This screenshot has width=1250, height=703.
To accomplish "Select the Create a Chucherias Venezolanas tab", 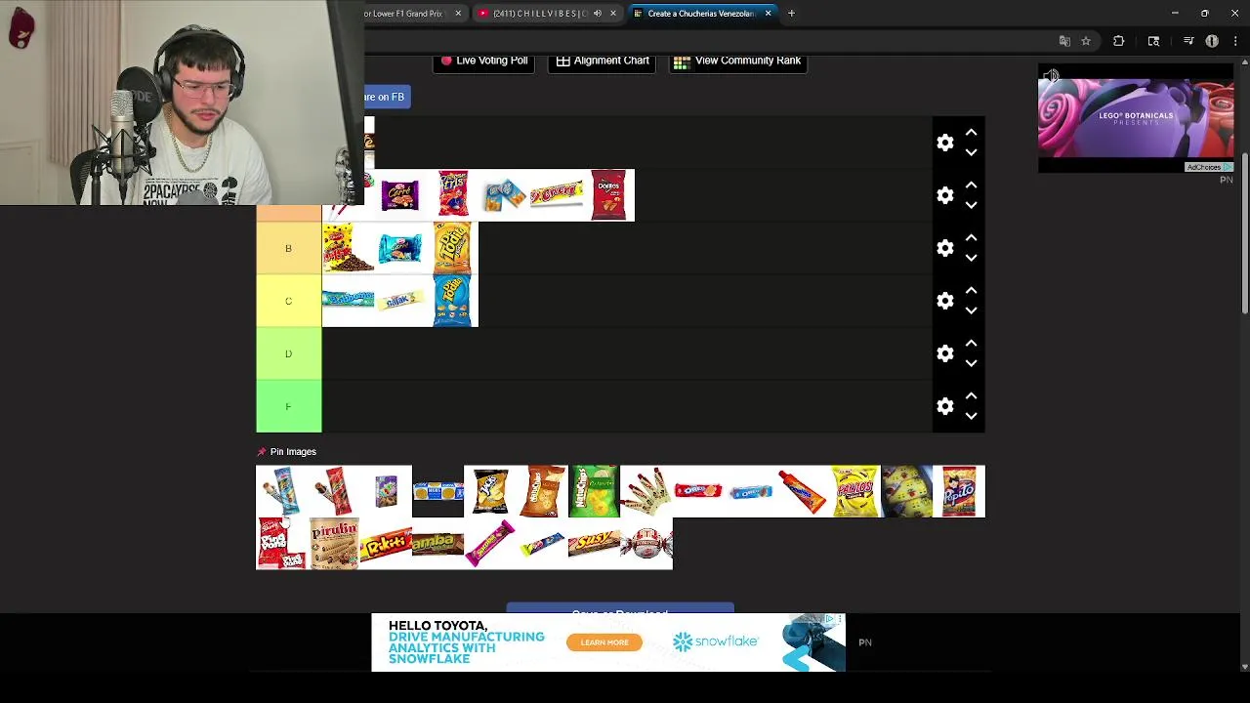I will pos(701,14).
